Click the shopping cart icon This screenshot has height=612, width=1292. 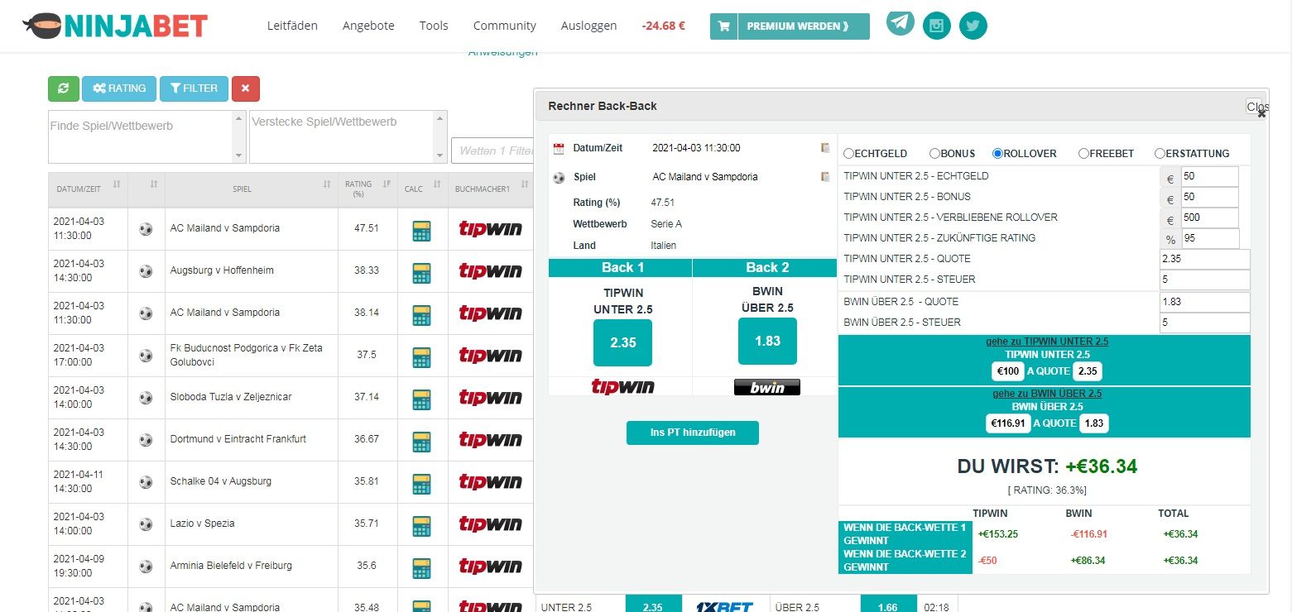click(724, 26)
